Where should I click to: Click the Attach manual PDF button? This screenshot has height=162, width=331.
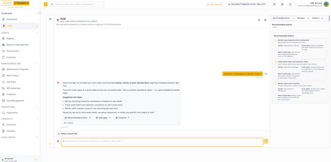pos(68,134)
